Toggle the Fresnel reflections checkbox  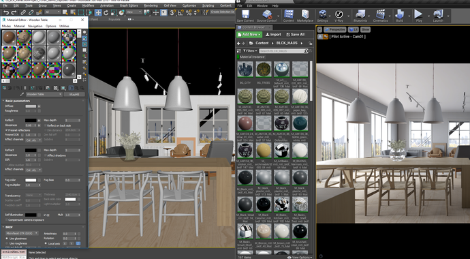(6, 130)
